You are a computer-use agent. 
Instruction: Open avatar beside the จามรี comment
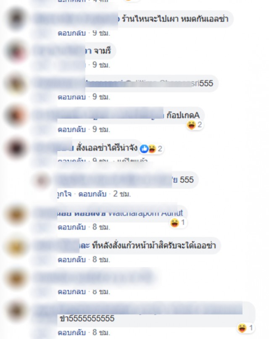click(x=16, y=51)
